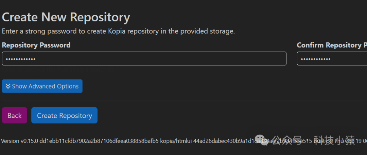
Task: Click the double-chevron icon on Show Advanced Options
Action: (x=8, y=86)
